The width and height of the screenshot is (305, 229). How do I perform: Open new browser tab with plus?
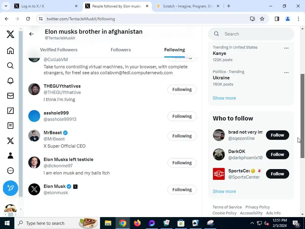[229, 6]
